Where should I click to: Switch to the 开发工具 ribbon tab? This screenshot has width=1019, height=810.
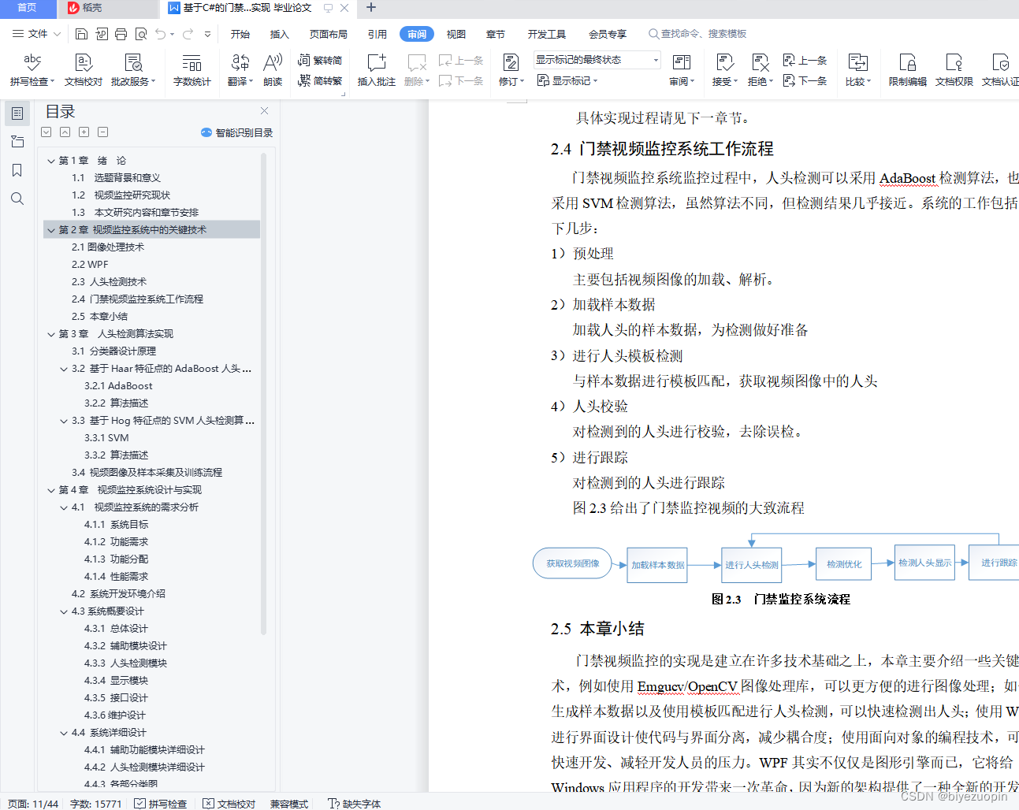pyautogui.click(x=547, y=34)
